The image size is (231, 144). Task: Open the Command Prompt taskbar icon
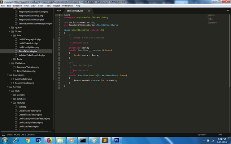83,140
